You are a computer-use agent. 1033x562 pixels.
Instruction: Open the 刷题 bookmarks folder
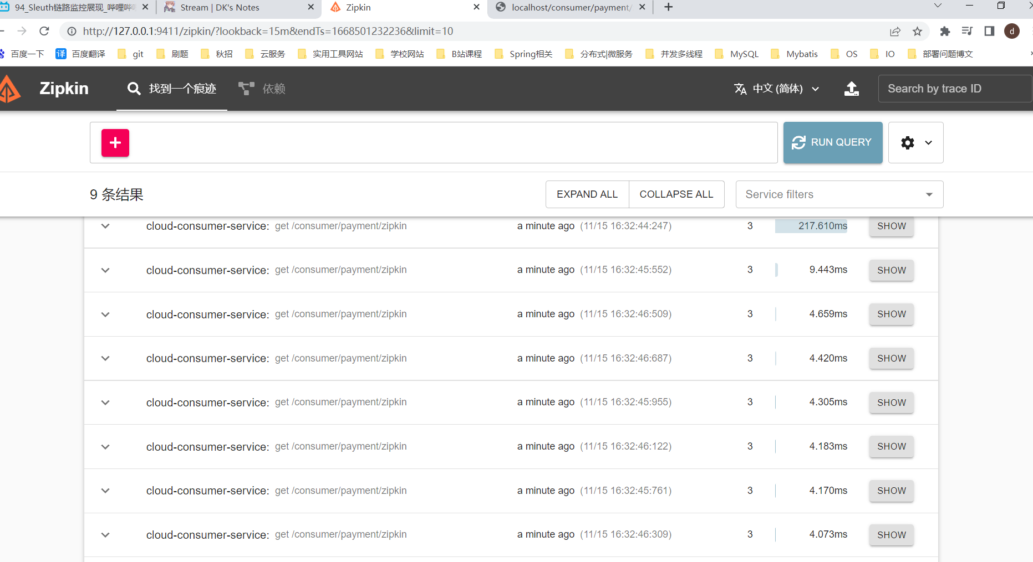pyautogui.click(x=172, y=54)
